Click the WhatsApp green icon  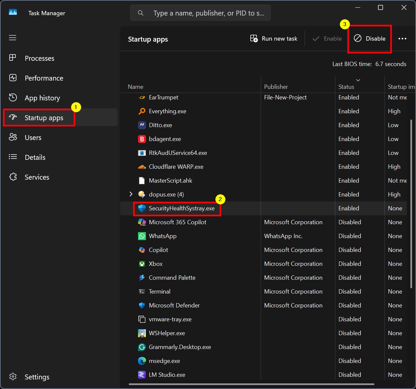pos(142,236)
